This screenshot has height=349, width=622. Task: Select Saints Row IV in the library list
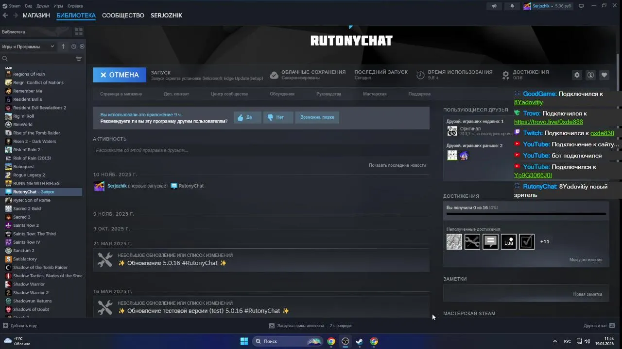(x=26, y=242)
